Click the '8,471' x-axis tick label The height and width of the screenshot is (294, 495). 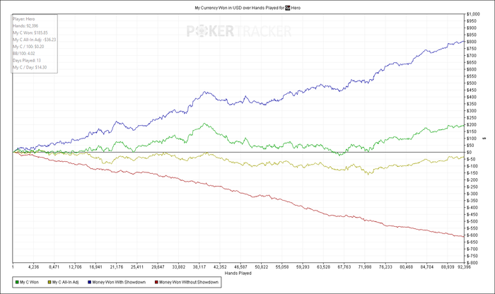pos(54,267)
